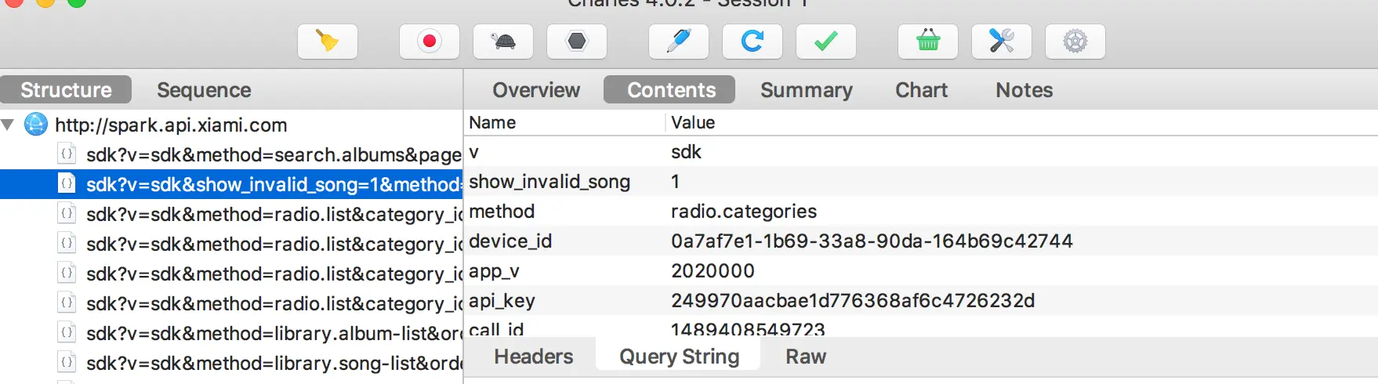The height and width of the screenshot is (384, 1378).
Task: Select the 'method' parameter name
Action: [502, 212]
